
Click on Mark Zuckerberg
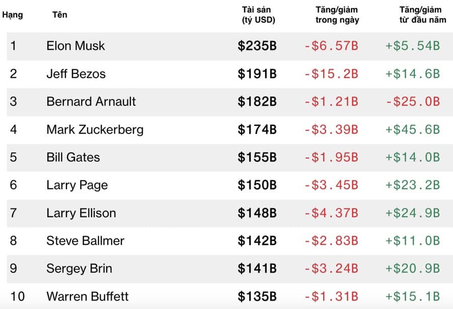tap(95, 130)
